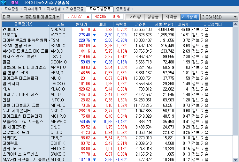Click the scrollbar down arrow

[235, 160]
